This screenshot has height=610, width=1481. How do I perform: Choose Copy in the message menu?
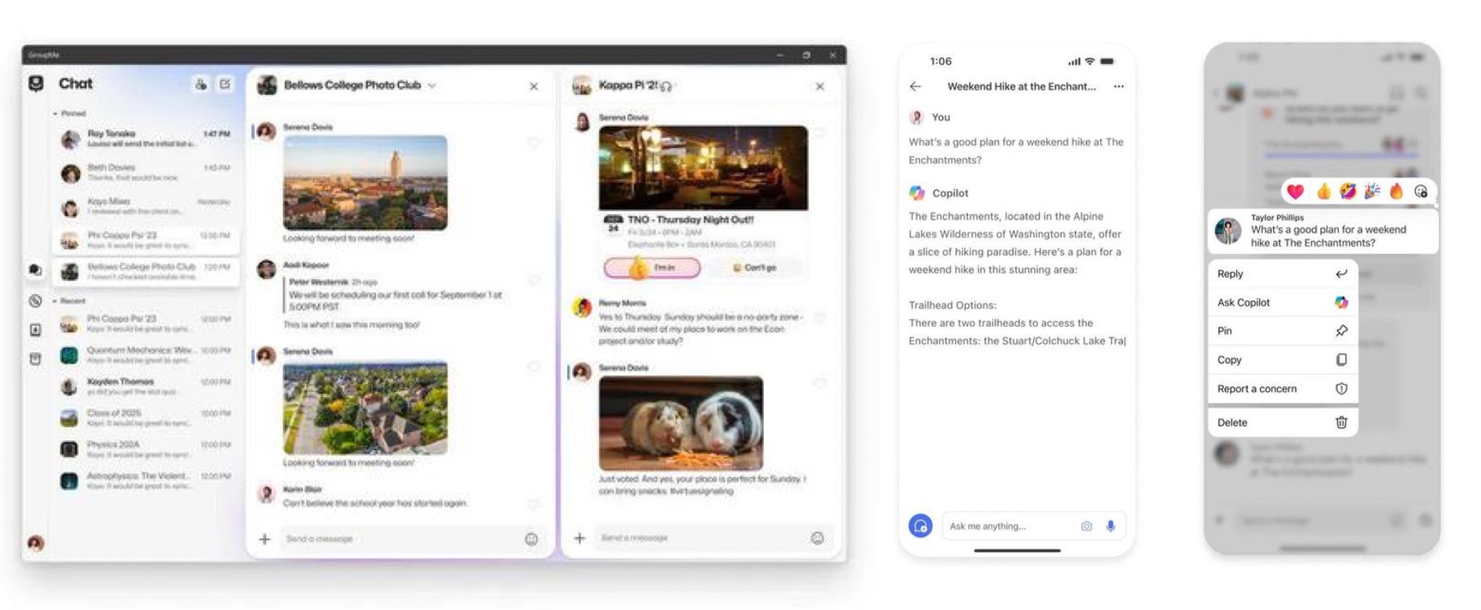point(1282,360)
